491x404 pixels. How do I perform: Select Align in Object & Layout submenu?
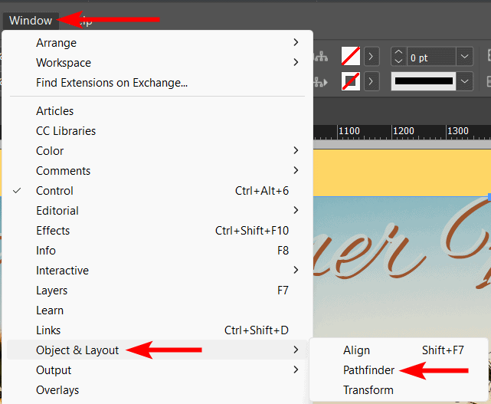click(356, 350)
